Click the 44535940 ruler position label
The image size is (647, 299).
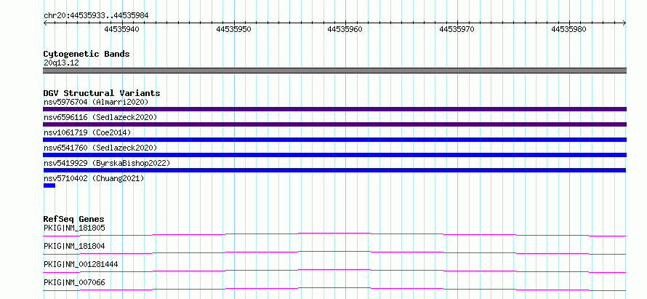click(x=121, y=29)
